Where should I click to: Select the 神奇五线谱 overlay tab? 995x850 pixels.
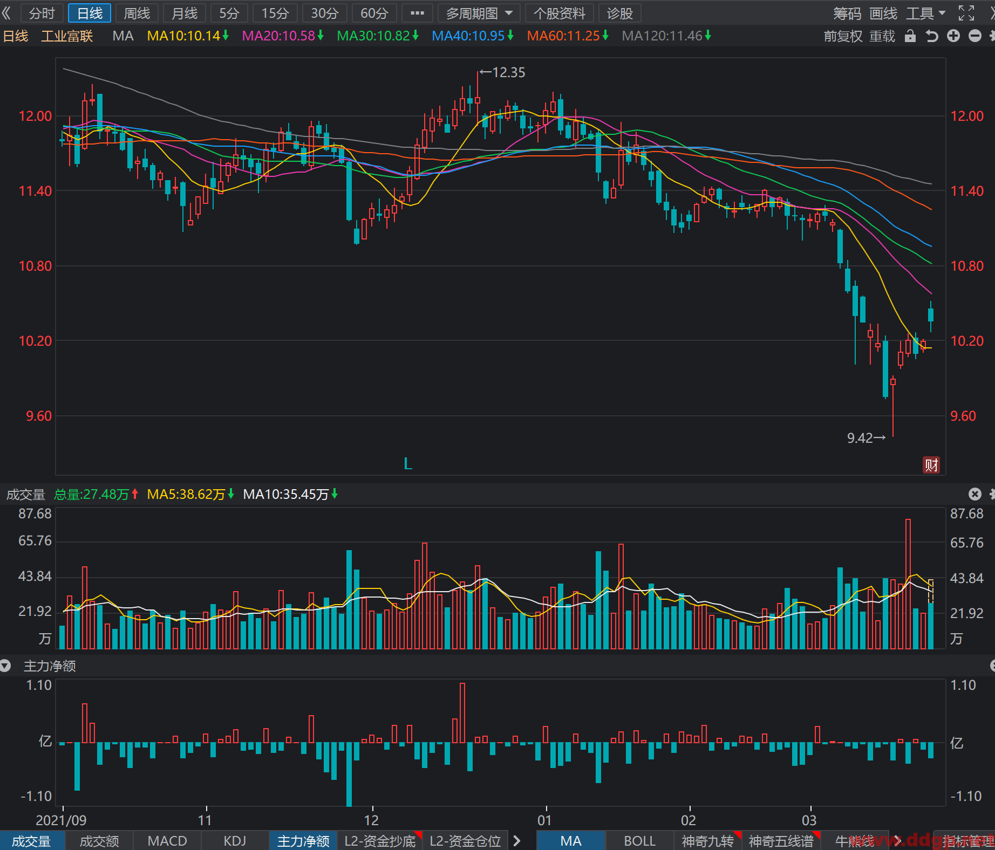pyautogui.click(x=781, y=841)
